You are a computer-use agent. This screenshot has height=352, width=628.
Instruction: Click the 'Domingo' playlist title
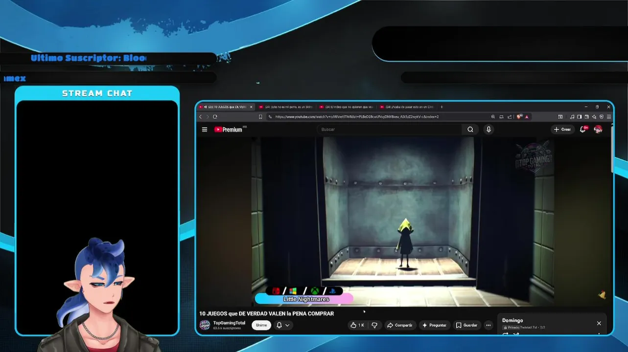[512, 321]
